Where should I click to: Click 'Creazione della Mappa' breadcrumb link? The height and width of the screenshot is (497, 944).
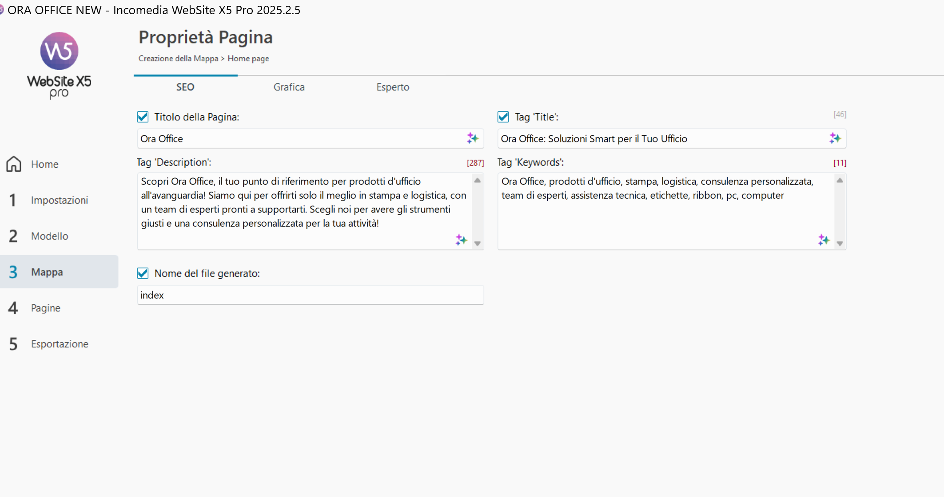[178, 59]
